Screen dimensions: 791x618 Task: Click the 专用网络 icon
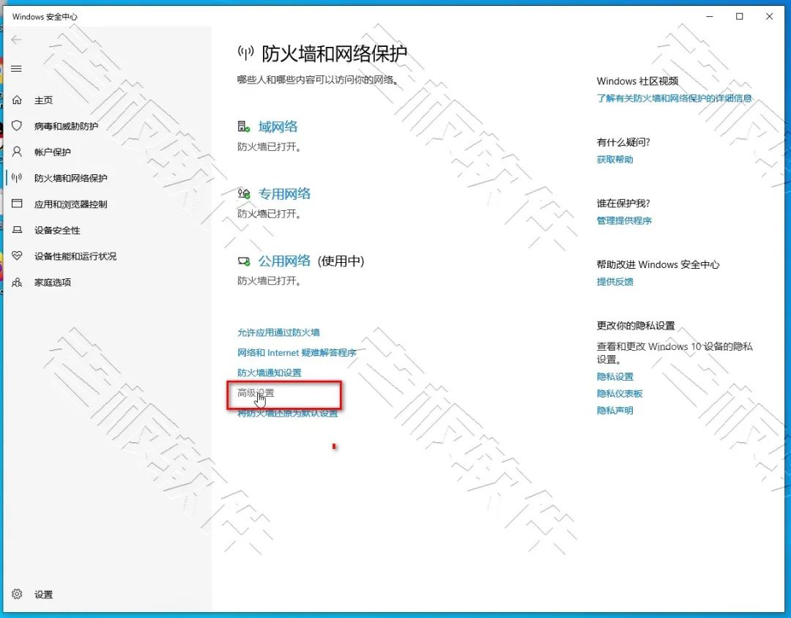pyautogui.click(x=244, y=194)
